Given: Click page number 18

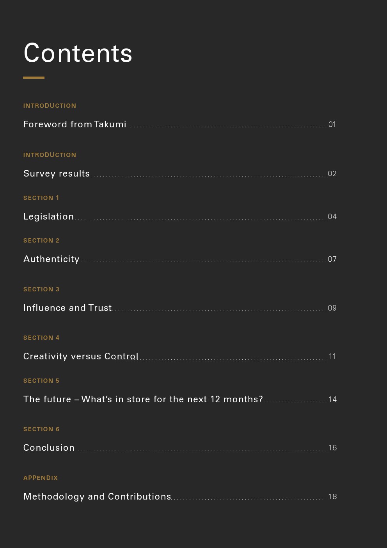Looking at the screenshot, I should pyautogui.click(x=332, y=497).
